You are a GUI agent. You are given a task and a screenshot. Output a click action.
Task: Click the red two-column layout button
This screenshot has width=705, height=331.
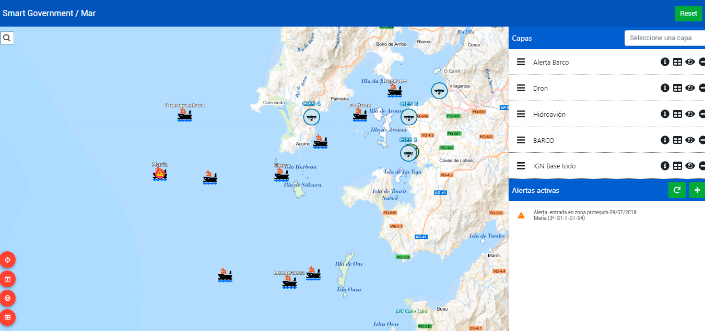pyautogui.click(x=7, y=279)
